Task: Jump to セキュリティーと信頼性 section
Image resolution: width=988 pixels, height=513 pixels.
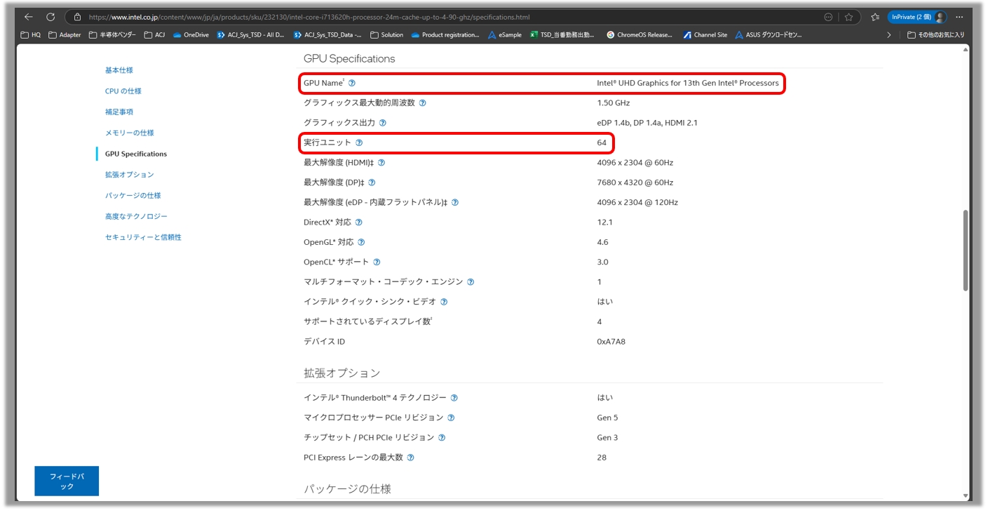Action: coord(144,237)
